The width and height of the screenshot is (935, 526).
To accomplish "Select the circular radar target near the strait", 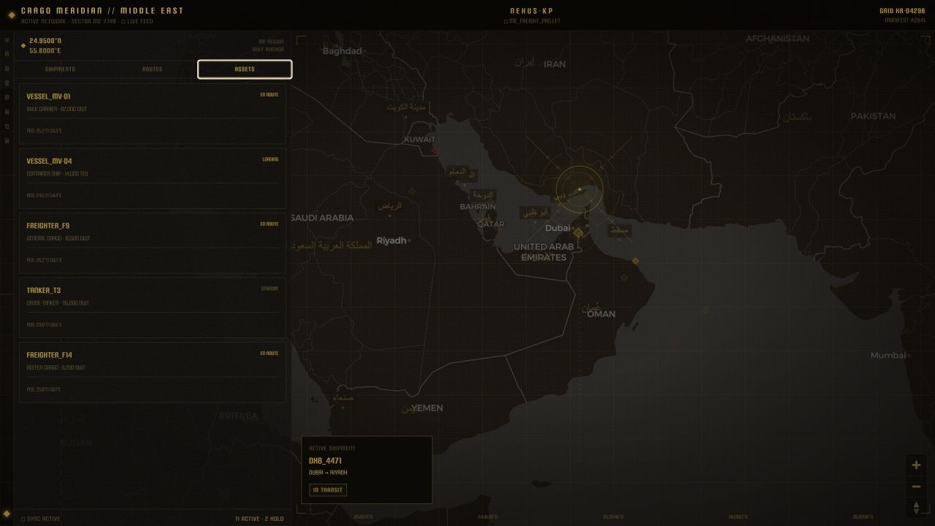I will pyautogui.click(x=580, y=189).
